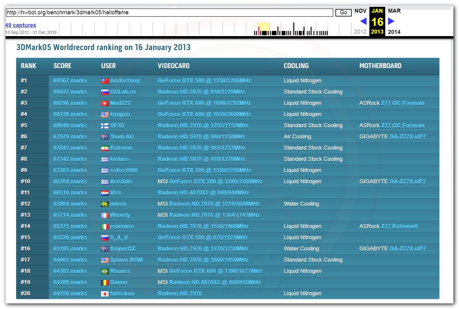Click the next capture blue right arrow
459x309 pixels.
(x=391, y=21)
